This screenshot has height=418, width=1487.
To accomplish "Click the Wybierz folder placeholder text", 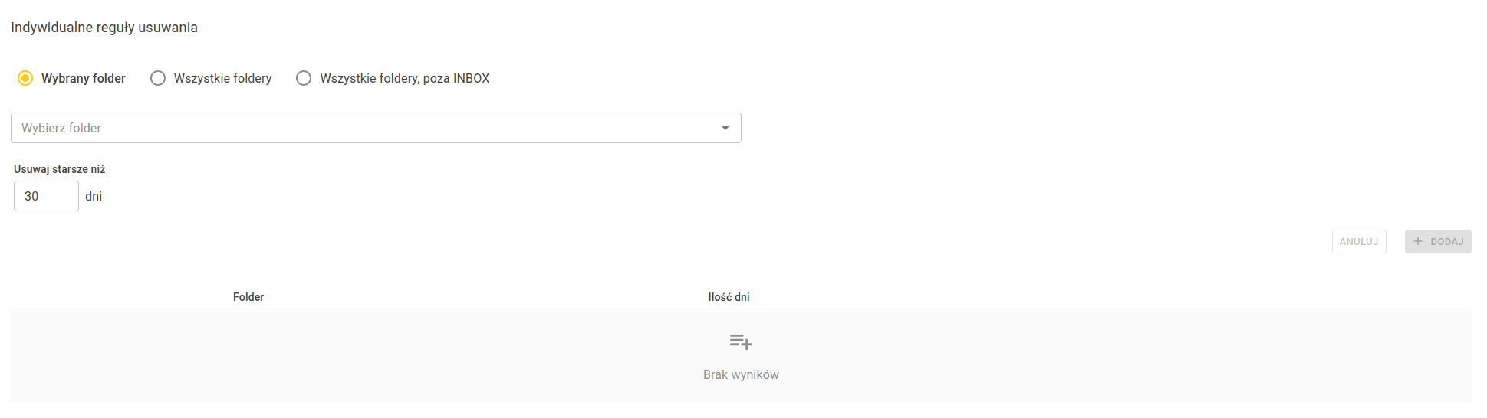I will 61,128.
